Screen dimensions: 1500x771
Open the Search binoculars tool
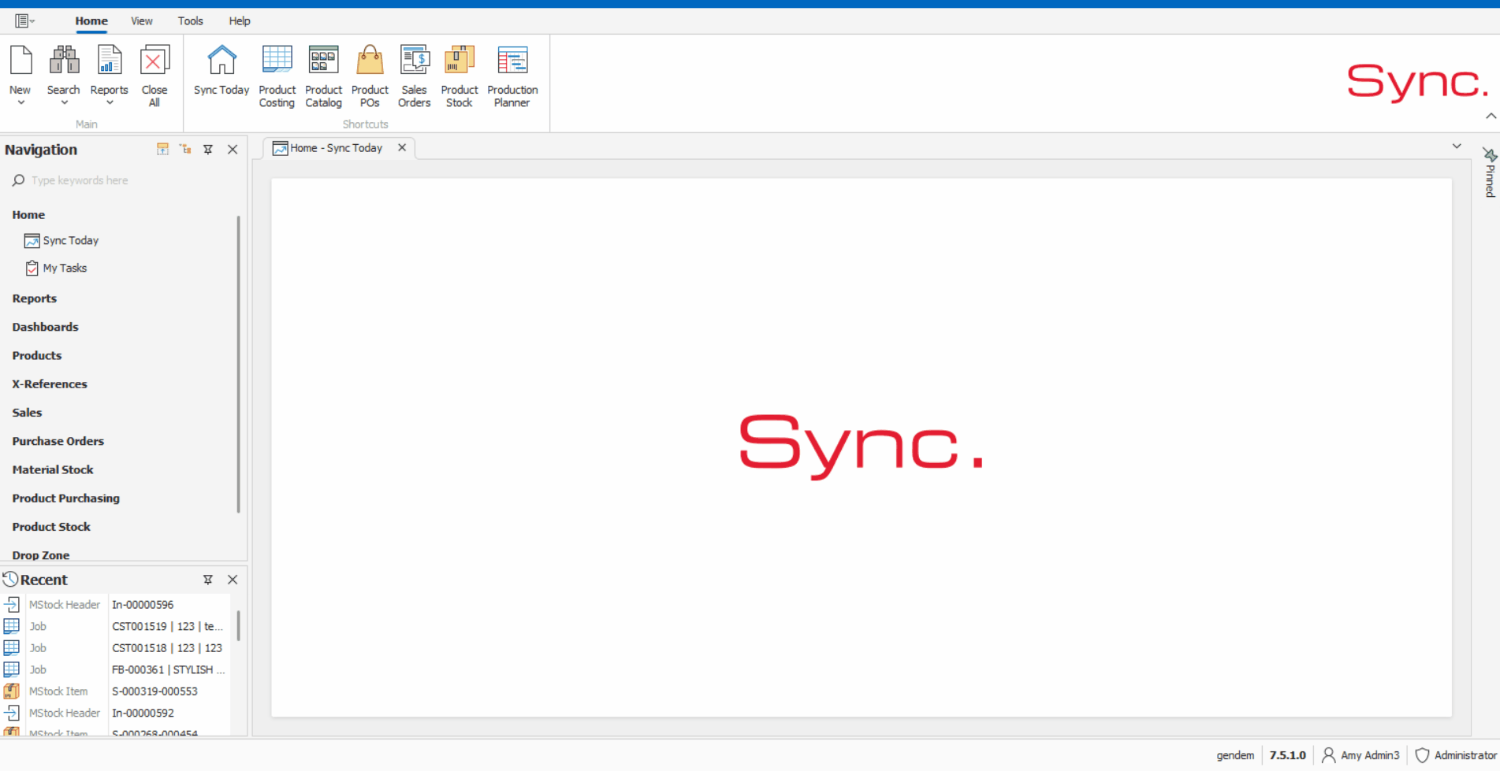64,61
